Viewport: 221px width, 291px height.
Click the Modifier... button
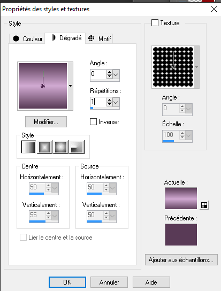[x=46, y=122]
